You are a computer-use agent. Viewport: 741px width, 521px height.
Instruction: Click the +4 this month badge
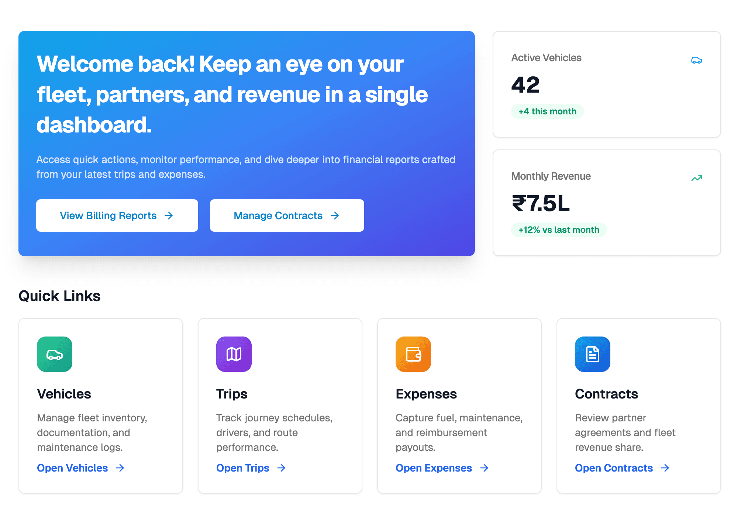(x=547, y=111)
